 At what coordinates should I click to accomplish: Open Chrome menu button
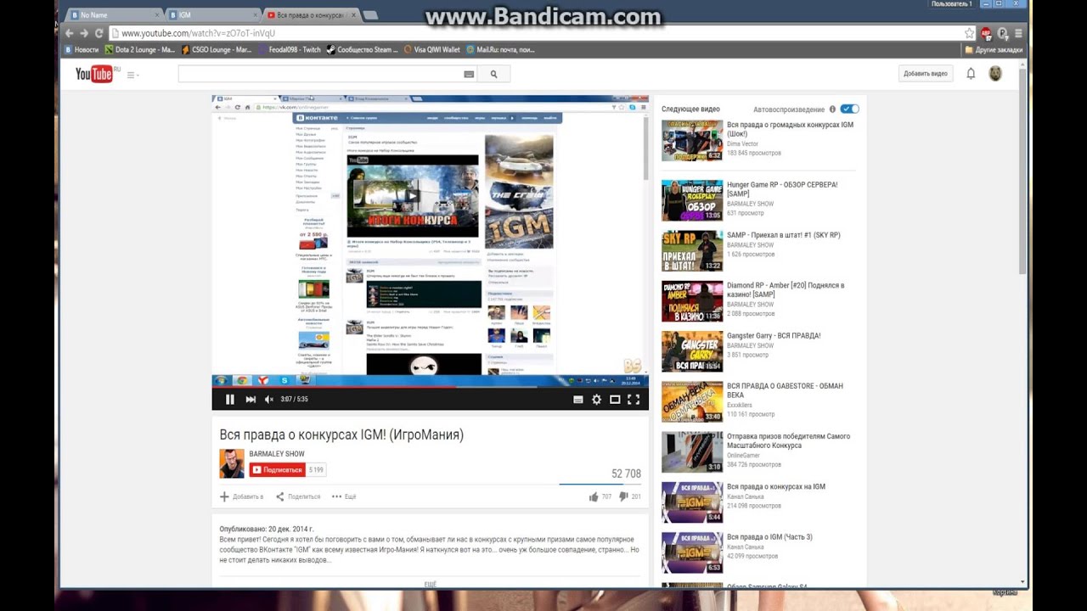1018,33
